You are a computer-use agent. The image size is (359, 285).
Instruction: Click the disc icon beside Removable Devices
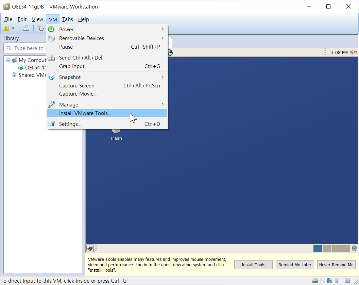pos(51,38)
